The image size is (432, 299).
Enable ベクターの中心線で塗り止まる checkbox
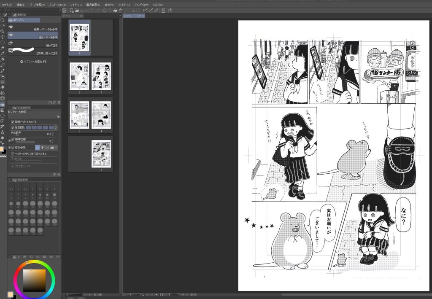click(12, 154)
